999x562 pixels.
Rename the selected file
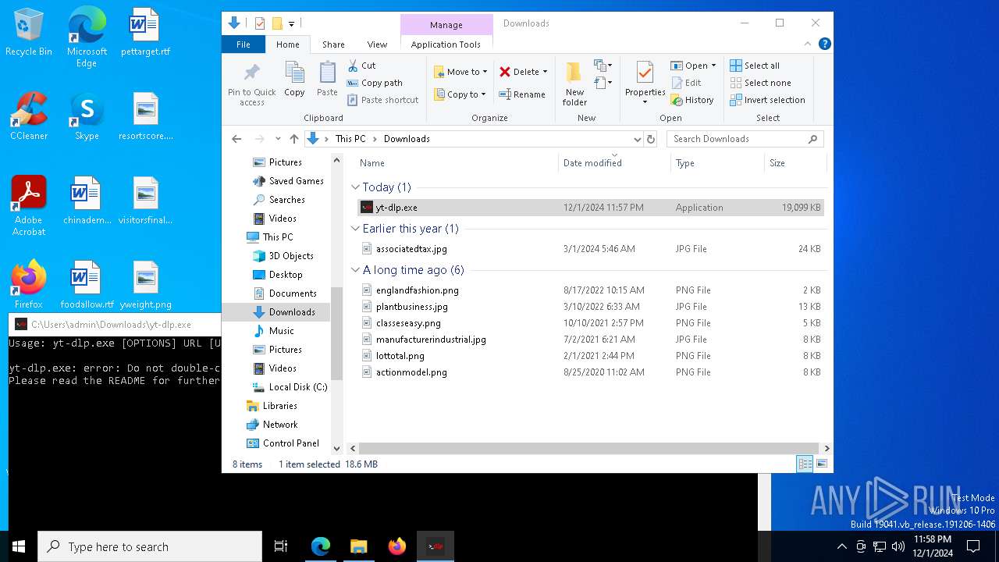click(522, 94)
